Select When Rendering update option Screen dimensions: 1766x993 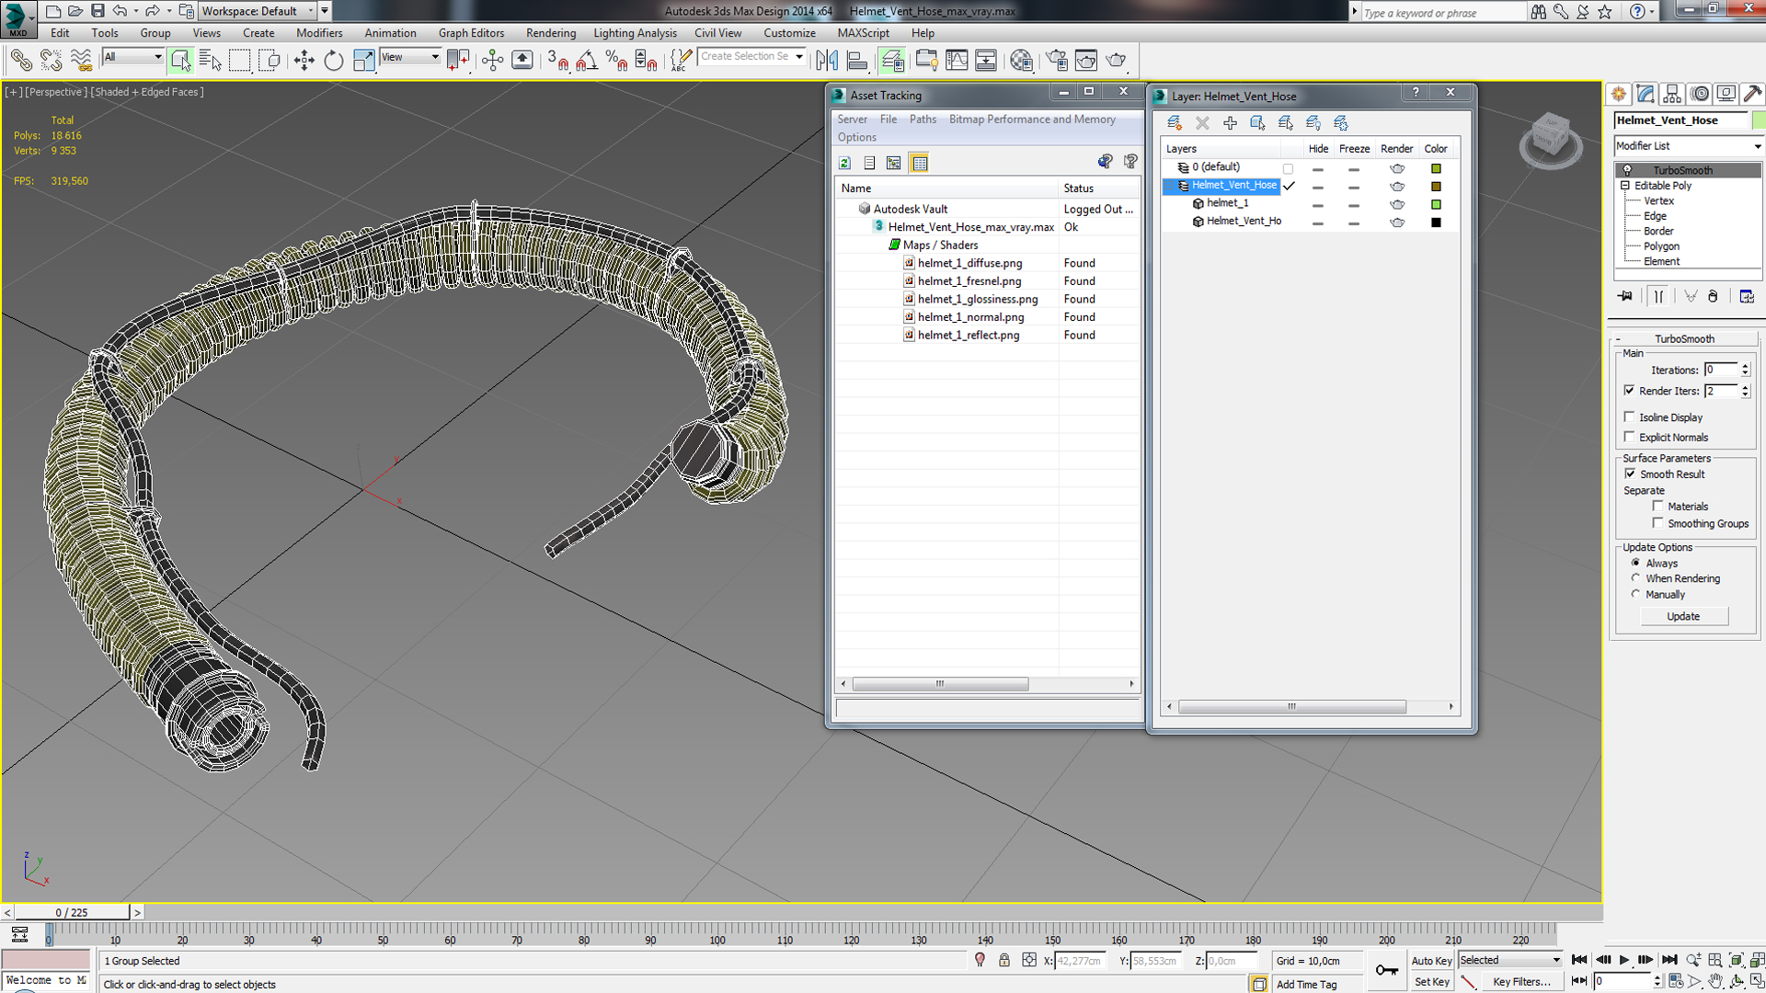pyautogui.click(x=1635, y=578)
